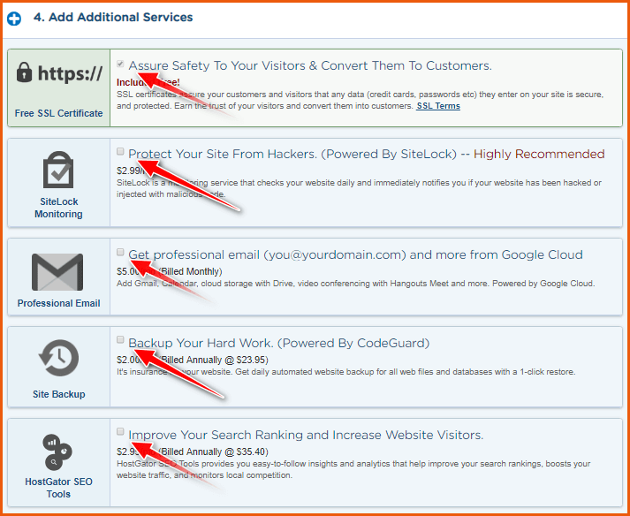This screenshot has width=630, height=516.
Task: Click the HostGator SEO Tools icon
Action: [x=57, y=452]
